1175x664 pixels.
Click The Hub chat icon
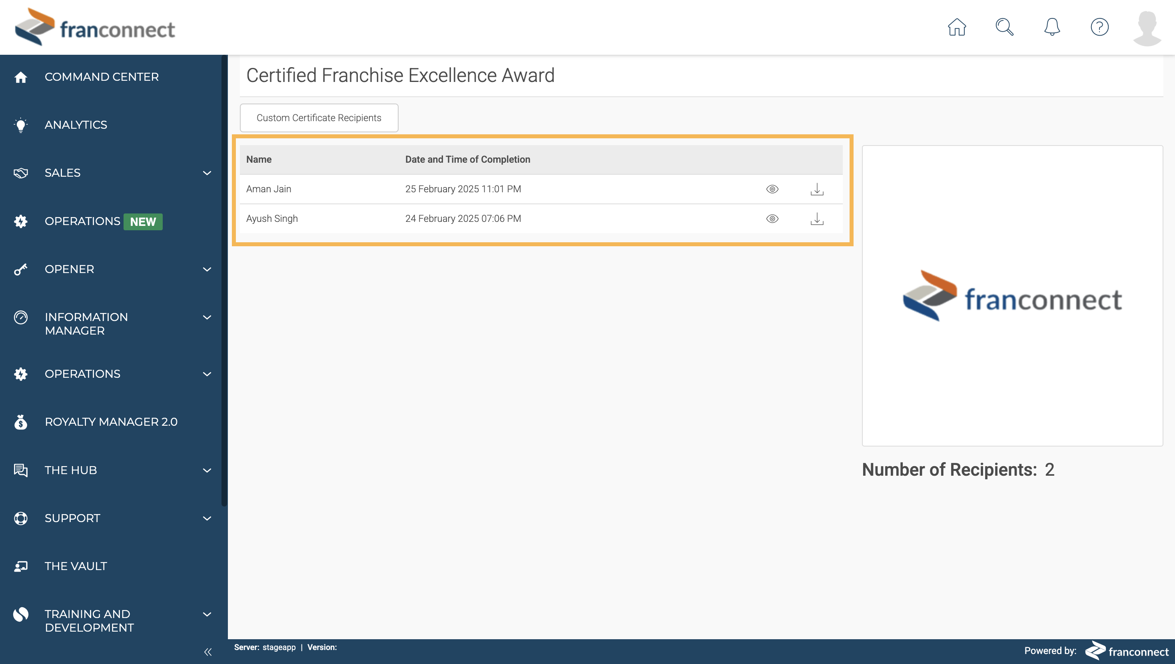[20, 470]
